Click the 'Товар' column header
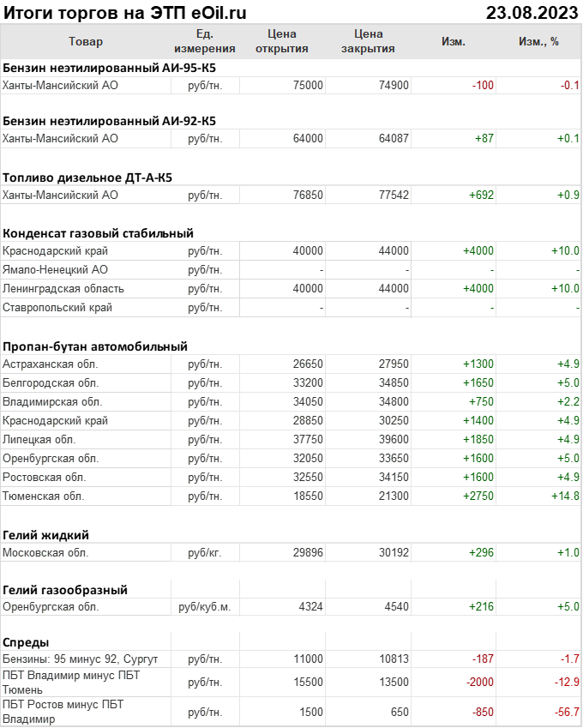The image size is (583, 728). pos(85,41)
